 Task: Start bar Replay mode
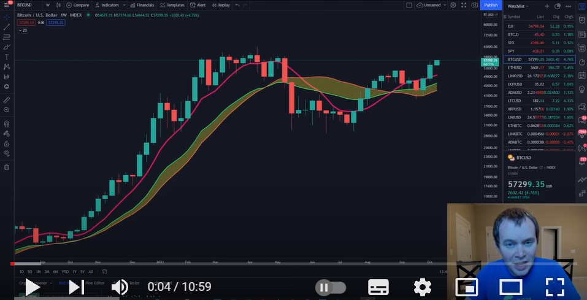coord(221,6)
